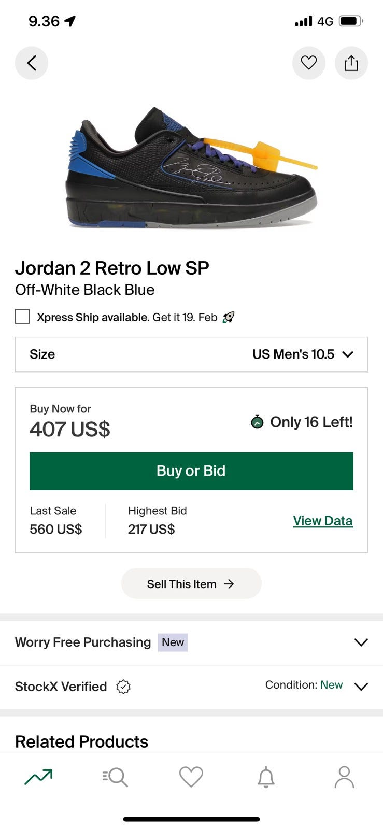Tap the stopwatch icon beside Only 16 Left

pyautogui.click(x=257, y=422)
